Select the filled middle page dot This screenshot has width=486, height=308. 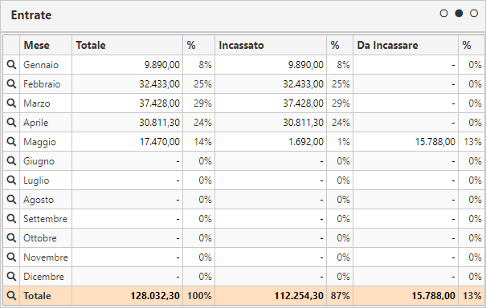(x=459, y=14)
